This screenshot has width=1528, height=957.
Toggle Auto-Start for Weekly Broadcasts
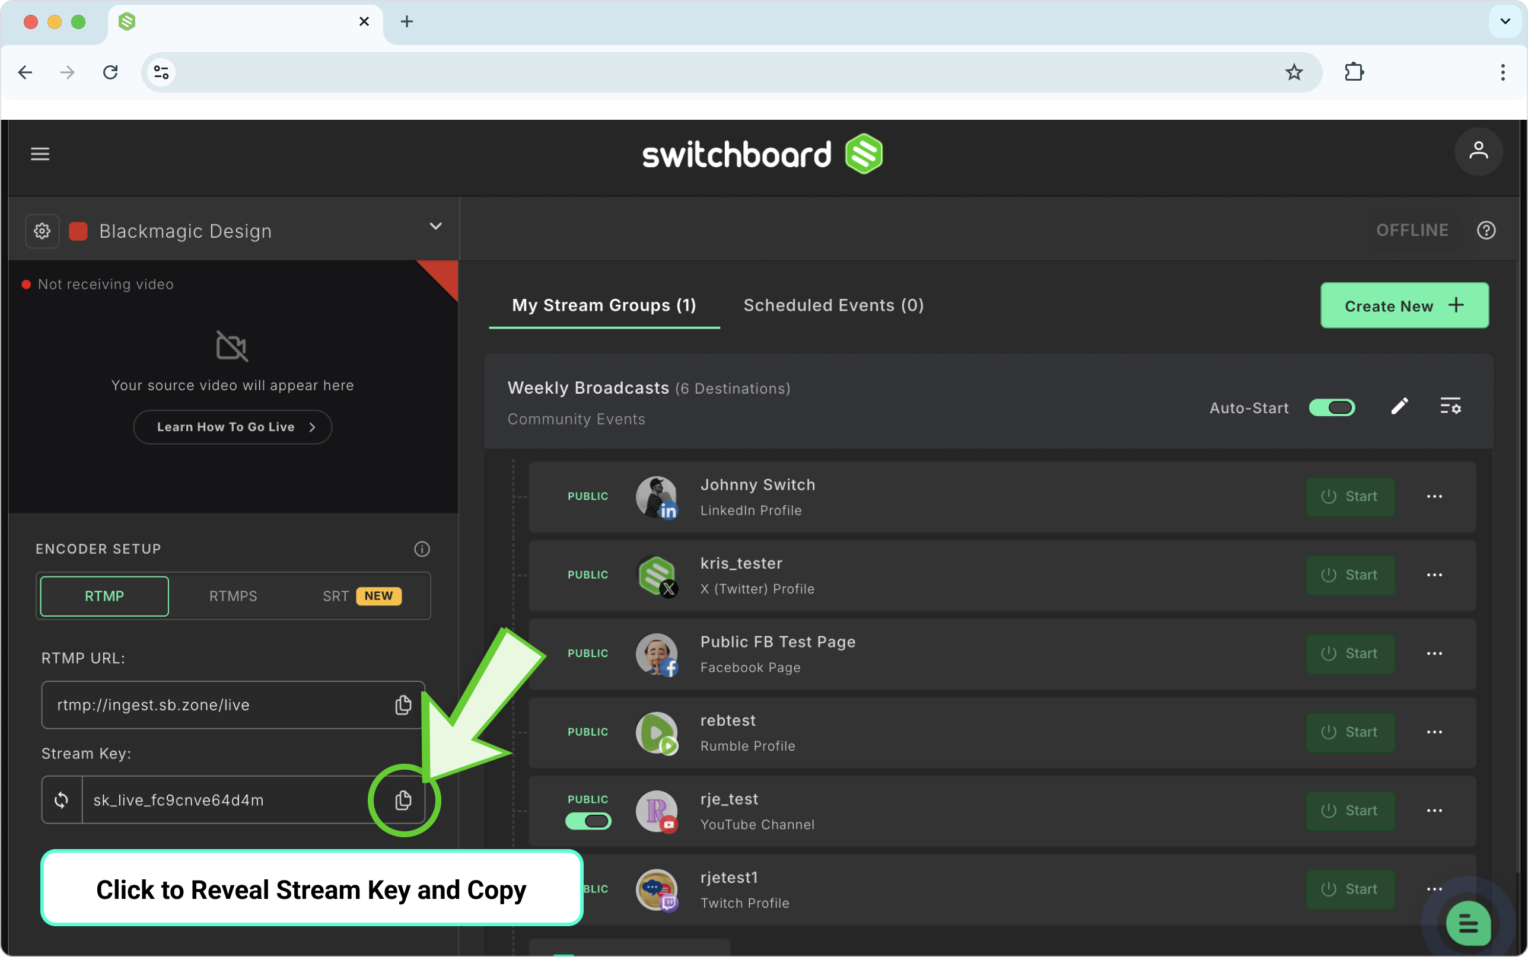(x=1332, y=407)
